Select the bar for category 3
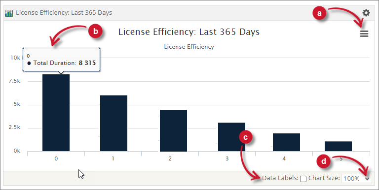Image resolution: width=379 pixels, height=190 pixels. [x=231, y=137]
